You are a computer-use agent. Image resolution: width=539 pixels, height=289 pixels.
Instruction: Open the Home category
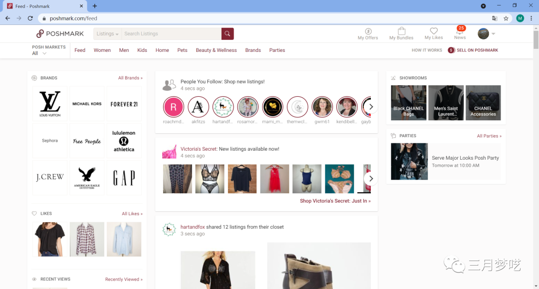tap(162, 50)
